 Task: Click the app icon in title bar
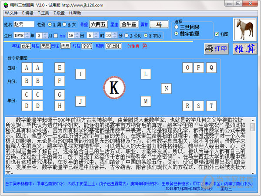coord(6,5)
